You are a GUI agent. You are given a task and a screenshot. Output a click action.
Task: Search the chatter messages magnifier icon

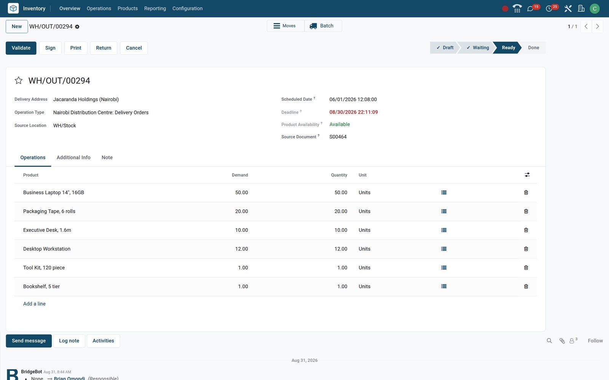(549, 341)
